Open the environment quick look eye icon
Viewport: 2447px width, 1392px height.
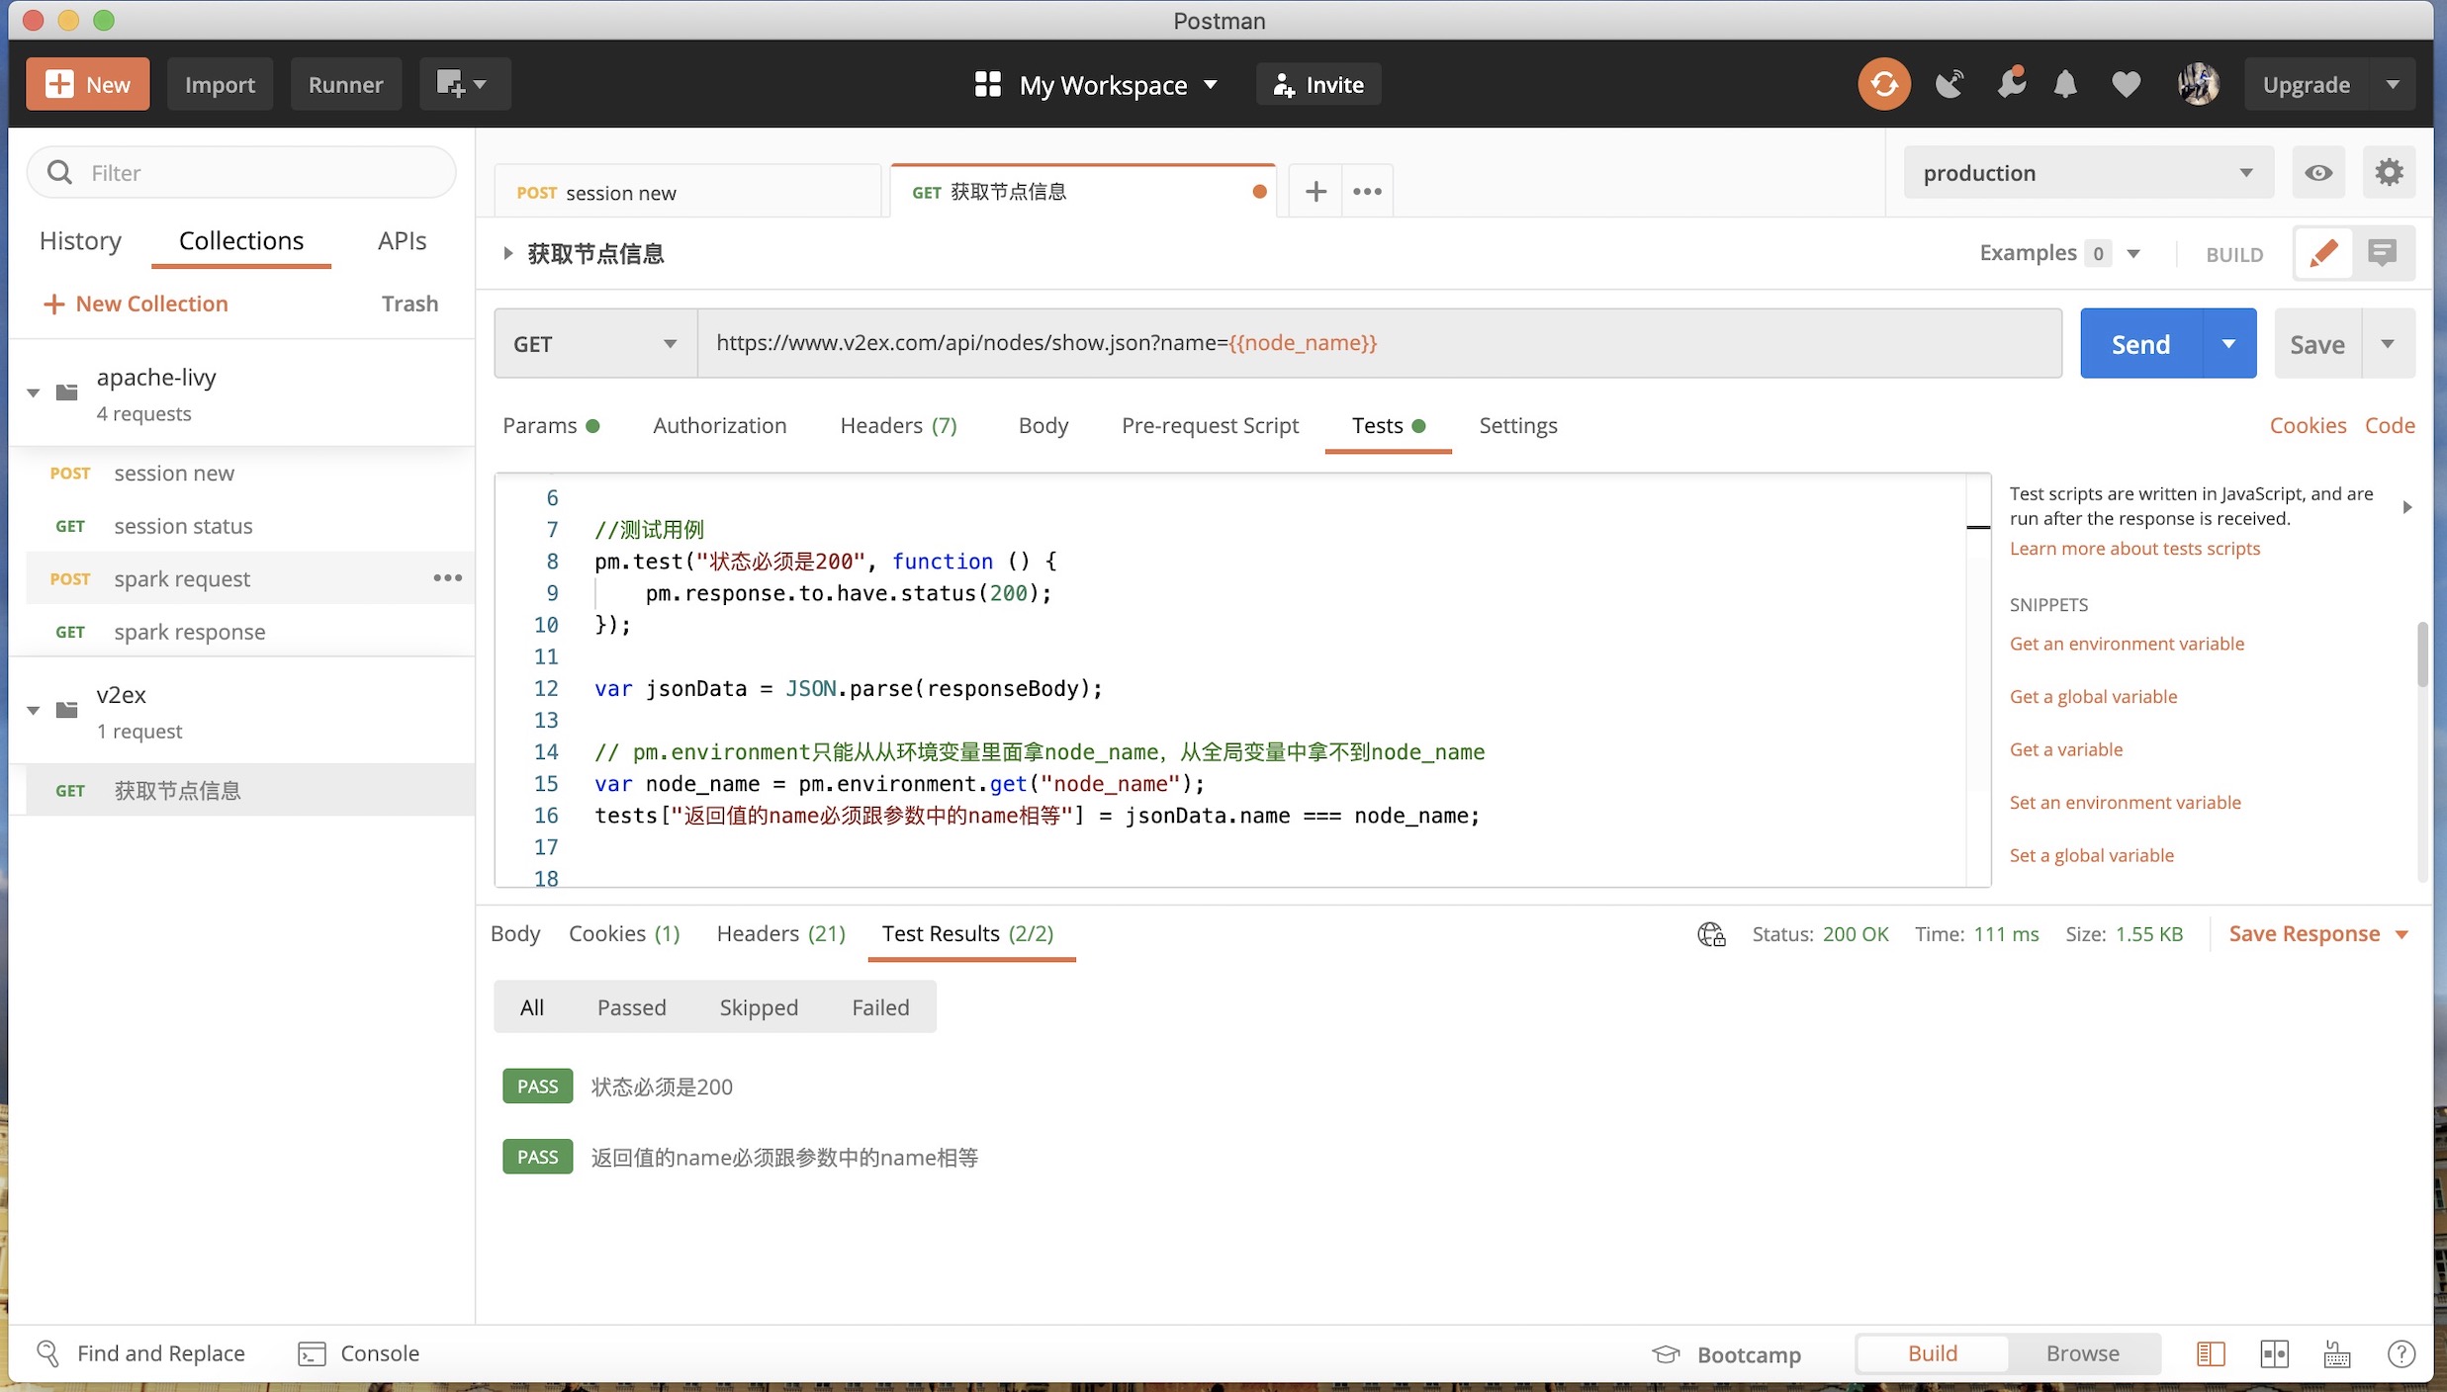2318,173
